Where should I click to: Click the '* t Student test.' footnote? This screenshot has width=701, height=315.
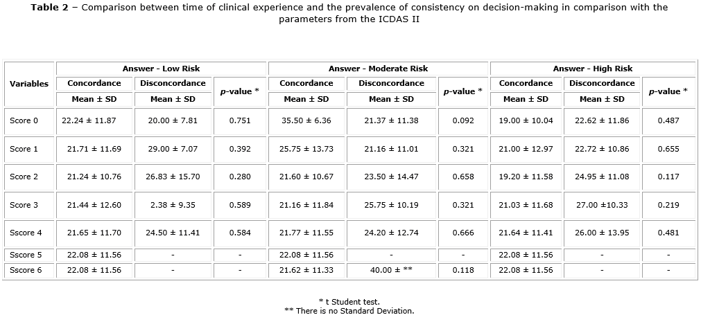pyautogui.click(x=349, y=302)
